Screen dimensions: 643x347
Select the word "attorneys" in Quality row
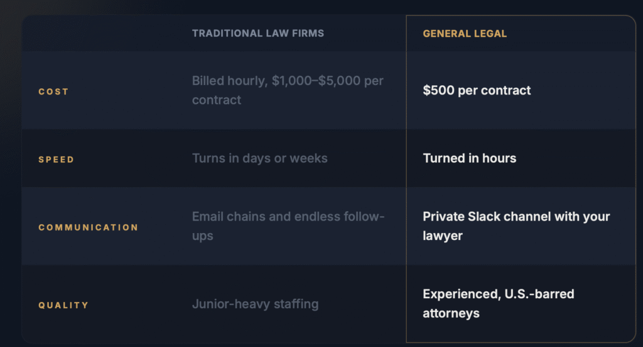[x=451, y=313]
